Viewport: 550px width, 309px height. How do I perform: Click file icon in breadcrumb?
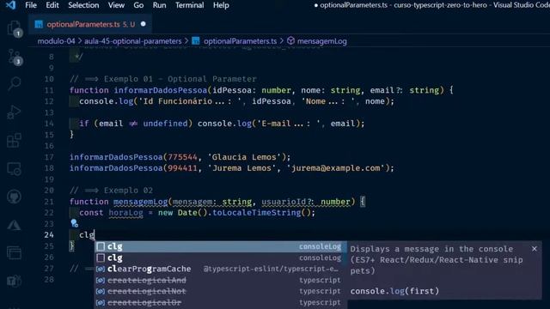196,41
